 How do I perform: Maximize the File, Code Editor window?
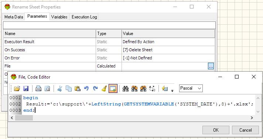point(237,77)
